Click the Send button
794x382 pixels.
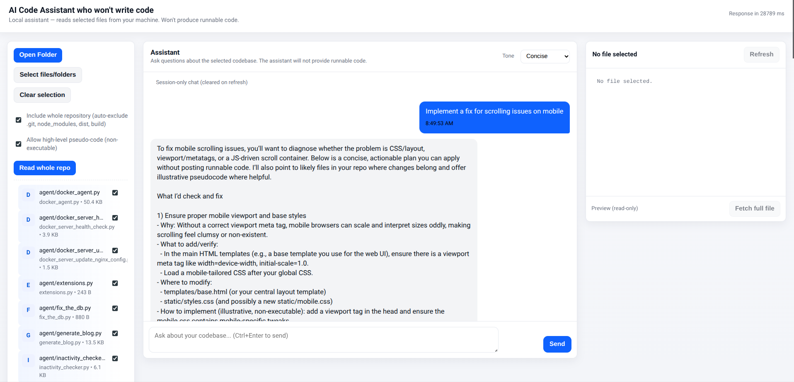(557, 344)
